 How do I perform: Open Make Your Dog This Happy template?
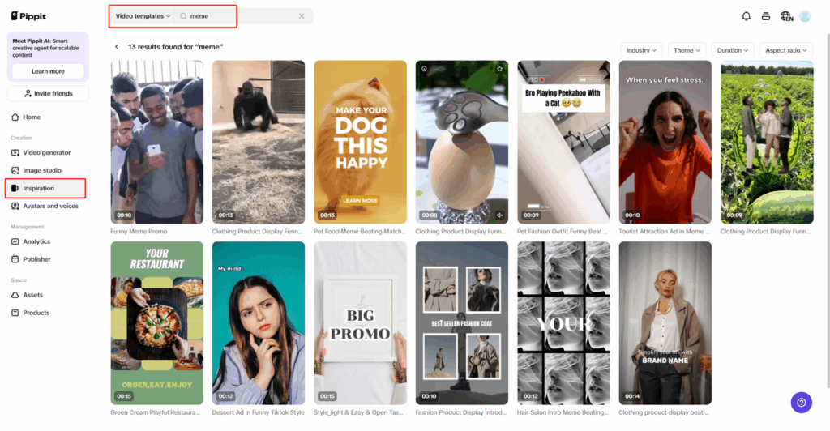click(360, 142)
